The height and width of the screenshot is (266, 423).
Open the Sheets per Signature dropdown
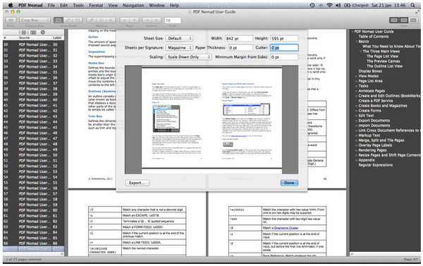tap(179, 47)
